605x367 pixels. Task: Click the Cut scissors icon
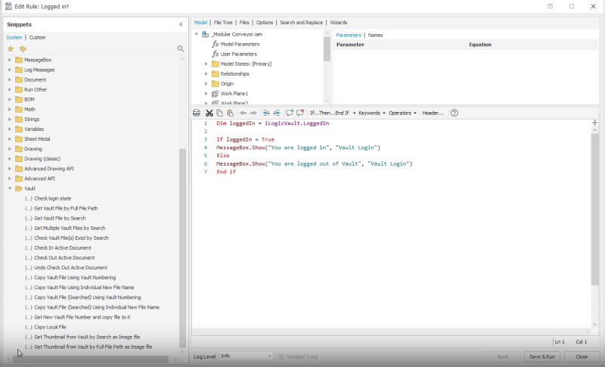209,113
